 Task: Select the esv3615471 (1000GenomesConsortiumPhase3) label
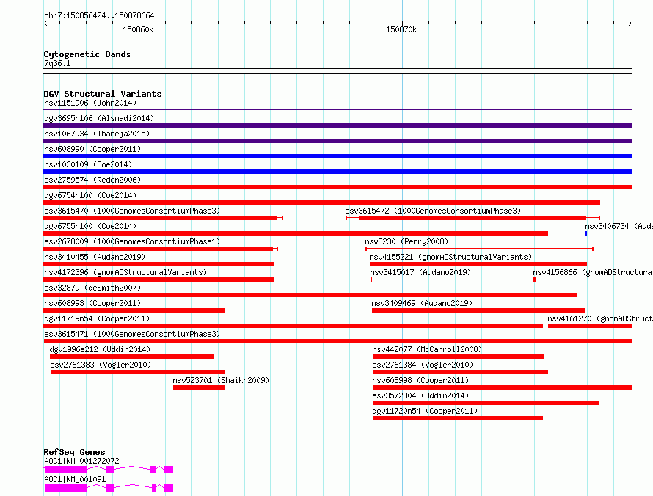coord(132,334)
